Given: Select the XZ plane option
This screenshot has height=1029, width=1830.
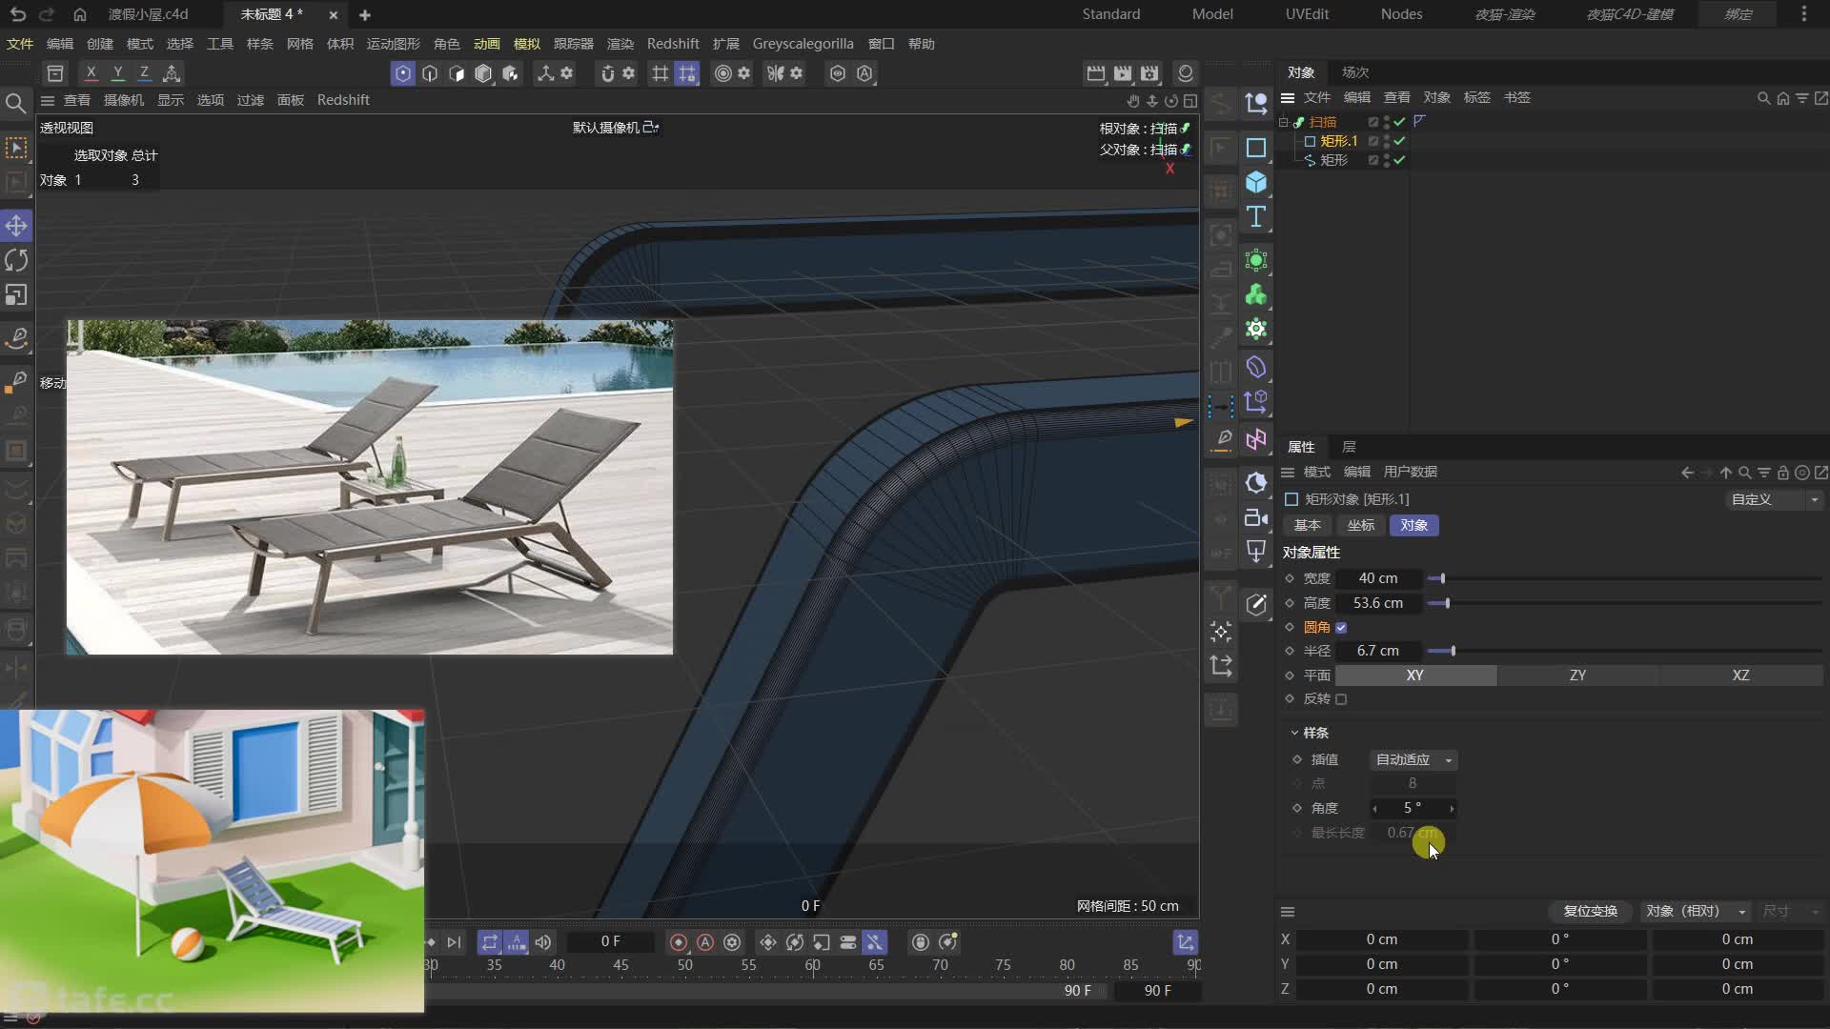Looking at the screenshot, I should [1740, 676].
